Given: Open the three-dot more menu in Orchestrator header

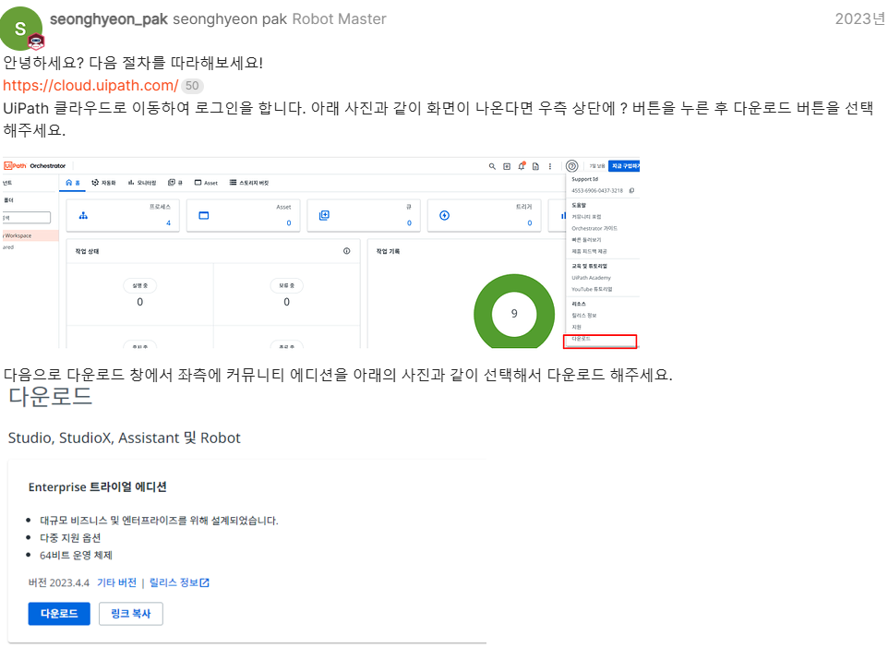Looking at the screenshot, I should tap(550, 166).
